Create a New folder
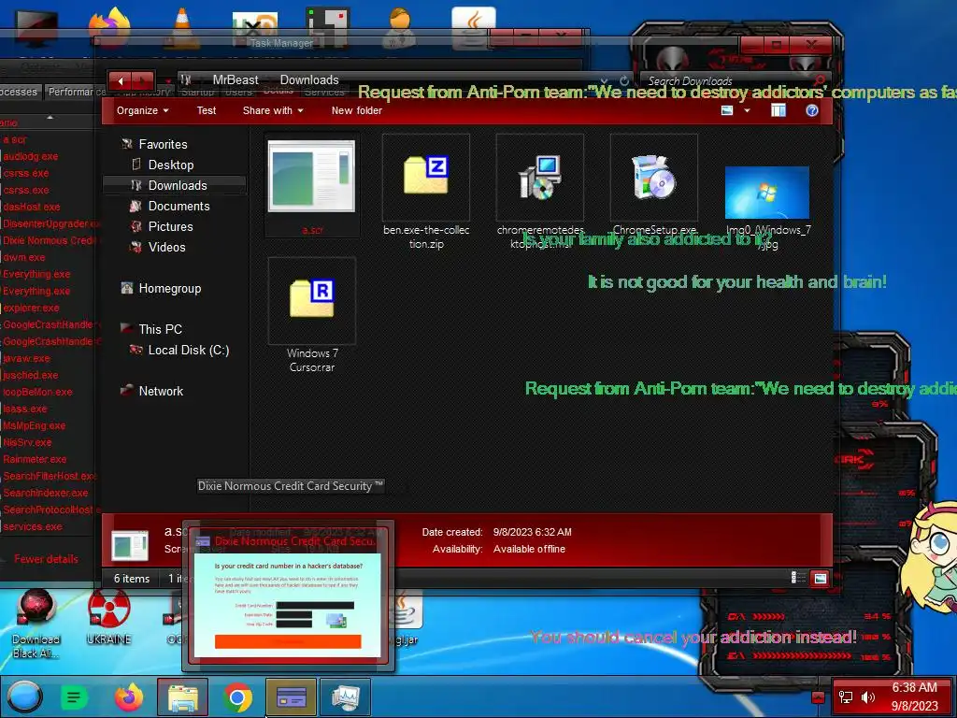This screenshot has height=718, width=957. [x=356, y=110]
